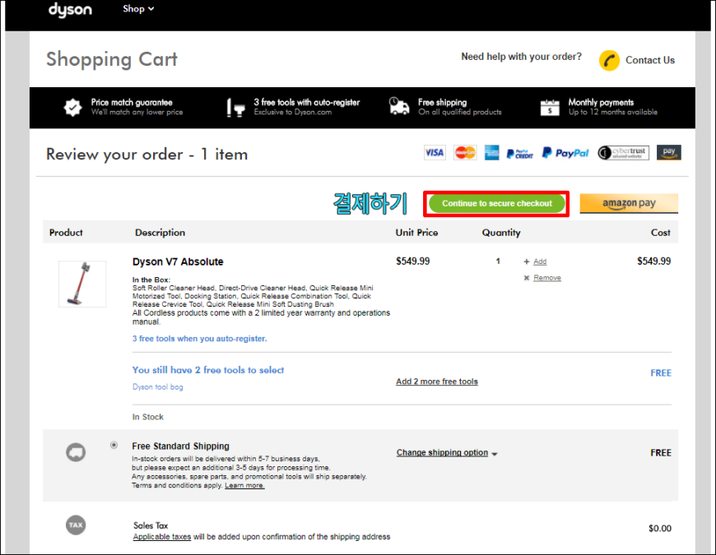Click the Dyson logo
This screenshot has height=555, width=716.
[x=70, y=10]
